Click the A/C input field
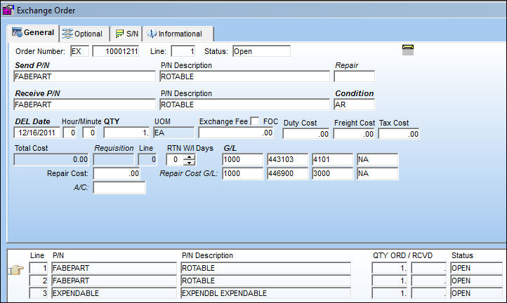 (x=119, y=188)
